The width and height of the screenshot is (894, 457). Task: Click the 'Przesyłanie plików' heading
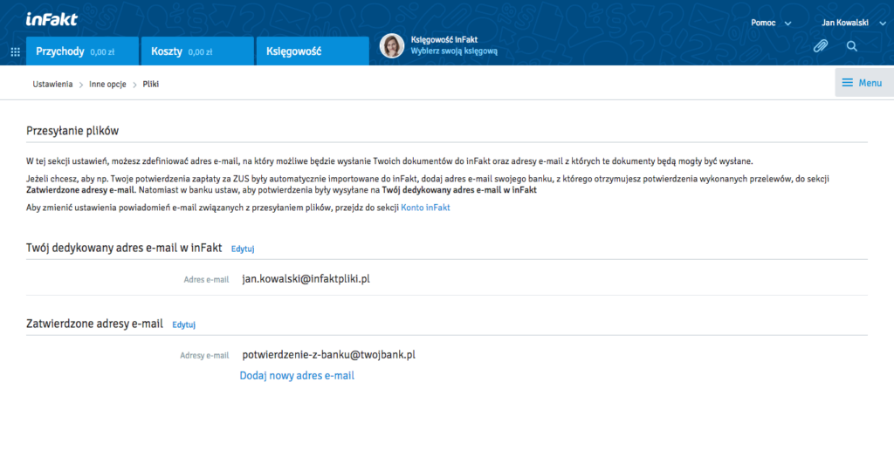(x=72, y=131)
